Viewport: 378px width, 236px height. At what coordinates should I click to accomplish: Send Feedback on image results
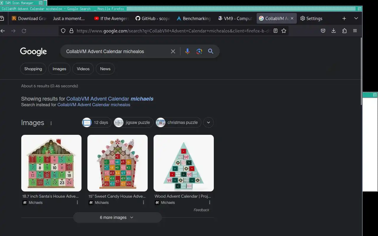pos(201,210)
